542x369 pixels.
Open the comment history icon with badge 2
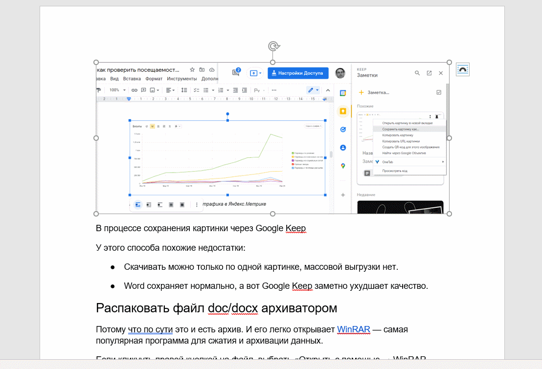point(236,72)
